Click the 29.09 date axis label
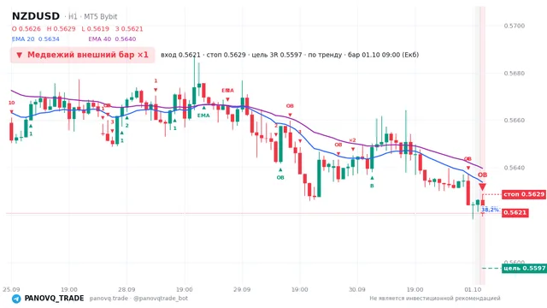The height and width of the screenshot is (308, 547). (x=242, y=289)
